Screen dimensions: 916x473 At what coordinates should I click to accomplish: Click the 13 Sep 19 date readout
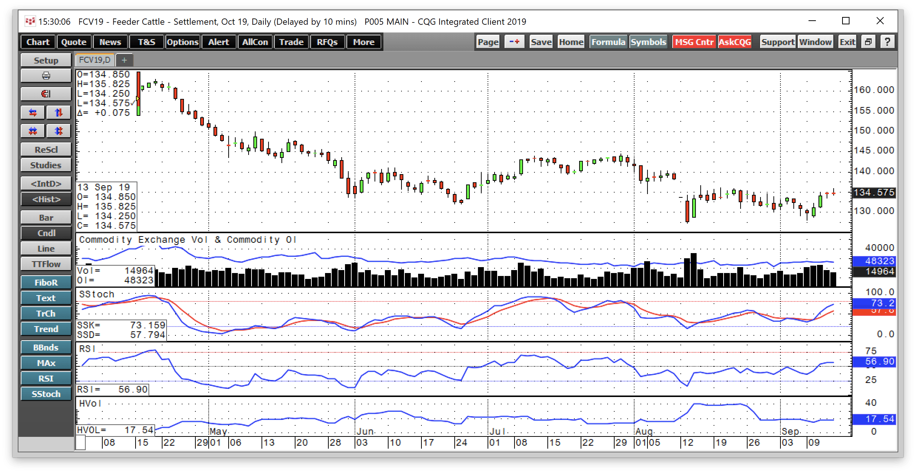104,187
